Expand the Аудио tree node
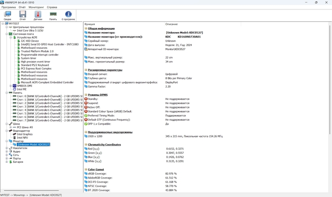 [x=6, y=152]
